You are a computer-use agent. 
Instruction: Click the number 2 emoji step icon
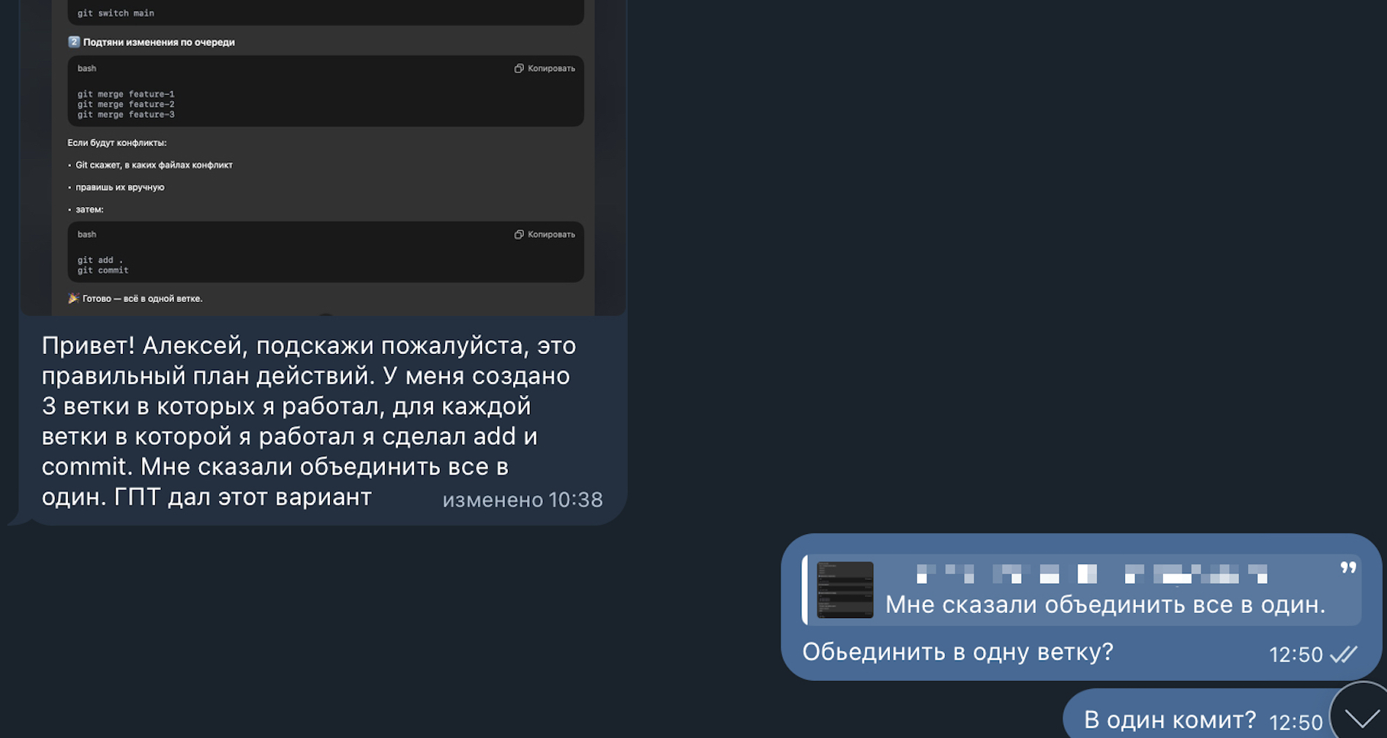tap(73, 42)
